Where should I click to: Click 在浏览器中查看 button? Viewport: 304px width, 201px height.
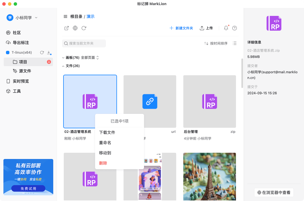pyautogui.click(x=274, y=192)
